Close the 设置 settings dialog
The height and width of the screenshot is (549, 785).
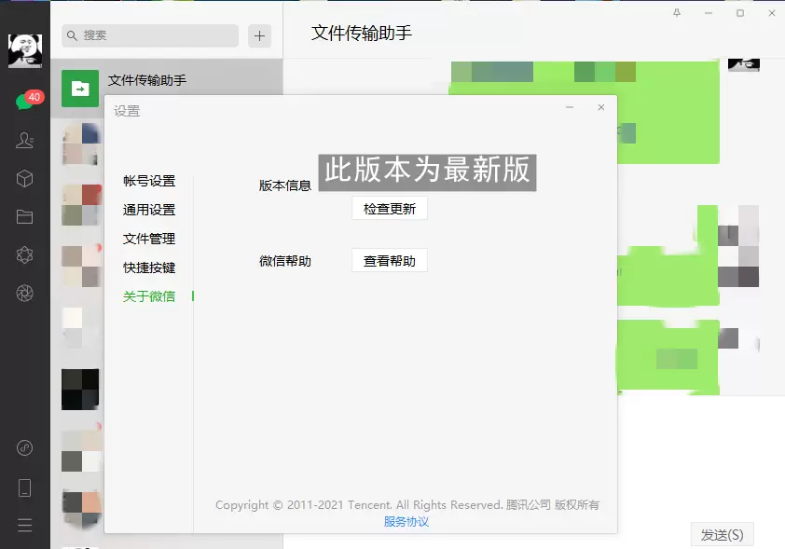(x=601, y=107)
